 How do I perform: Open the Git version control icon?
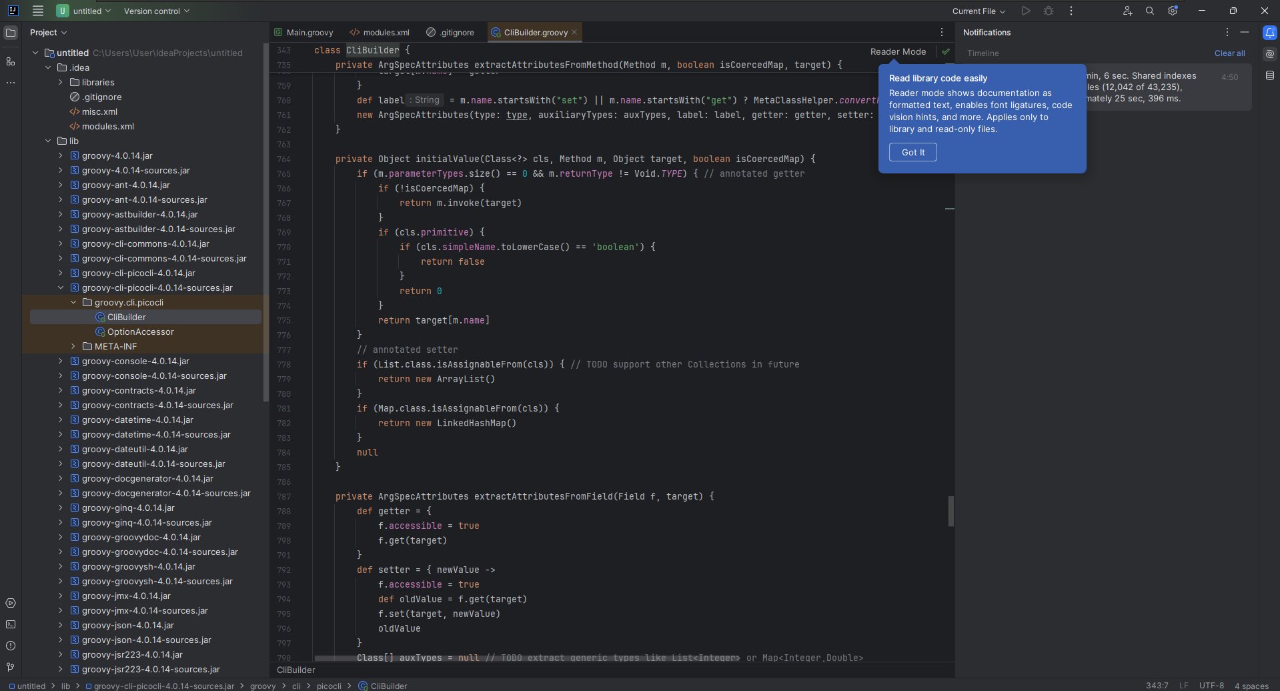pyautogui.click(x=11, y=668)
